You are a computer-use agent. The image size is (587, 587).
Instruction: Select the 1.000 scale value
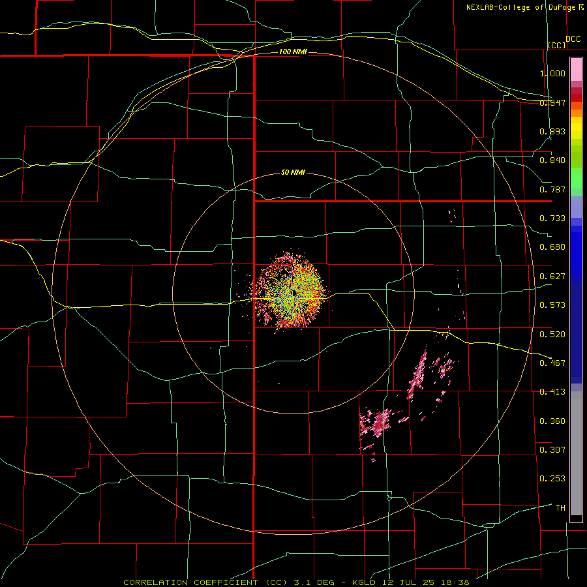click(552, 73)
